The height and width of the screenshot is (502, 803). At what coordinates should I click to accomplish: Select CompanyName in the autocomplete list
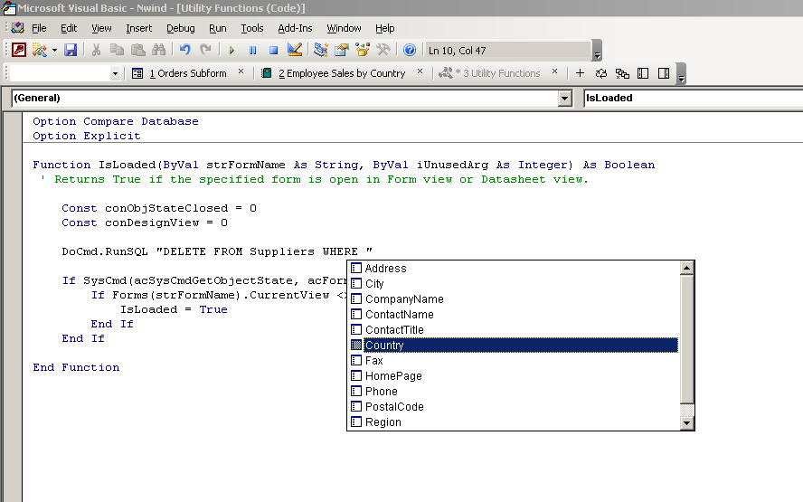click(x=403, y=299)
